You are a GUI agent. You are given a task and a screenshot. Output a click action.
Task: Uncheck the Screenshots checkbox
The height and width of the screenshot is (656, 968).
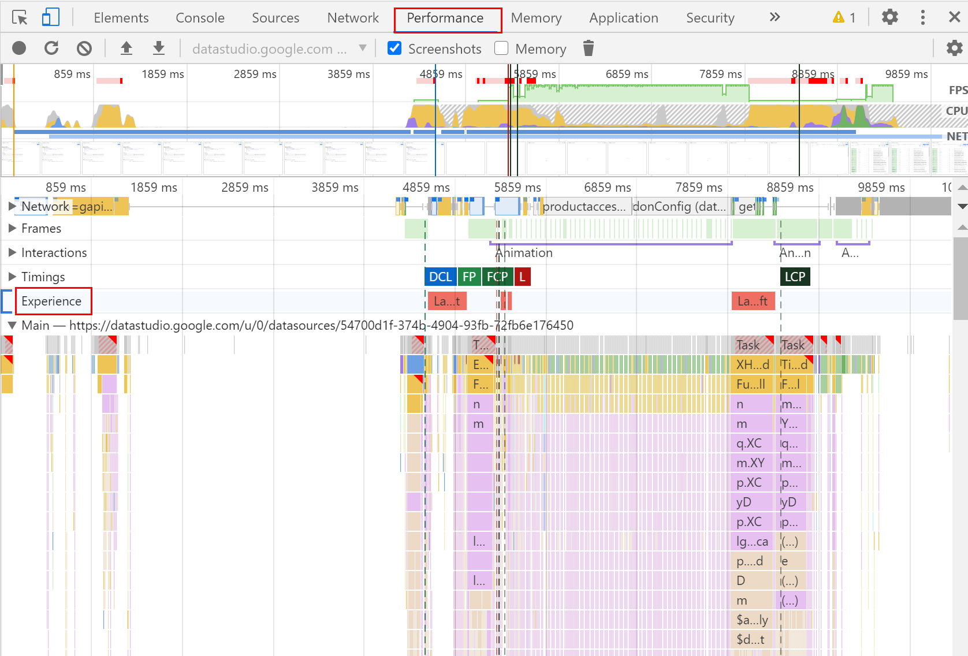point(395,49)
